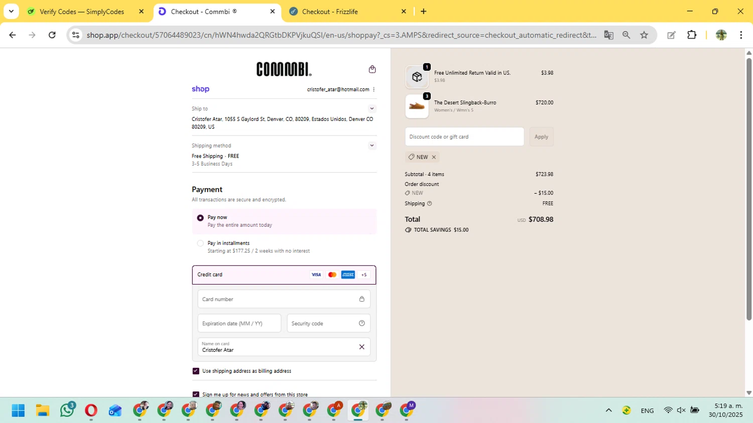Click the zoom magnifier icon in address bar

(x=626, y=35)
